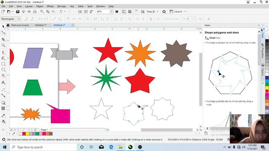Activate the Zoom tool magnifier
This screenshot has height=151, width=269.
3,45
